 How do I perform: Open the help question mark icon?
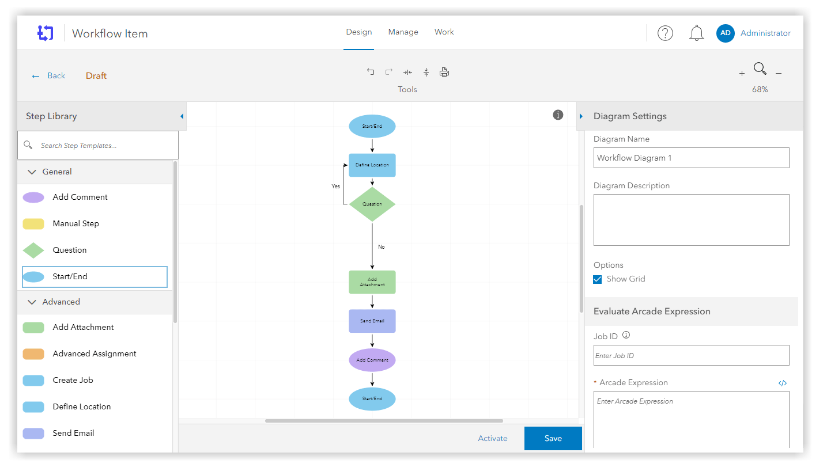pyautogui.click(x=665, y=33)
